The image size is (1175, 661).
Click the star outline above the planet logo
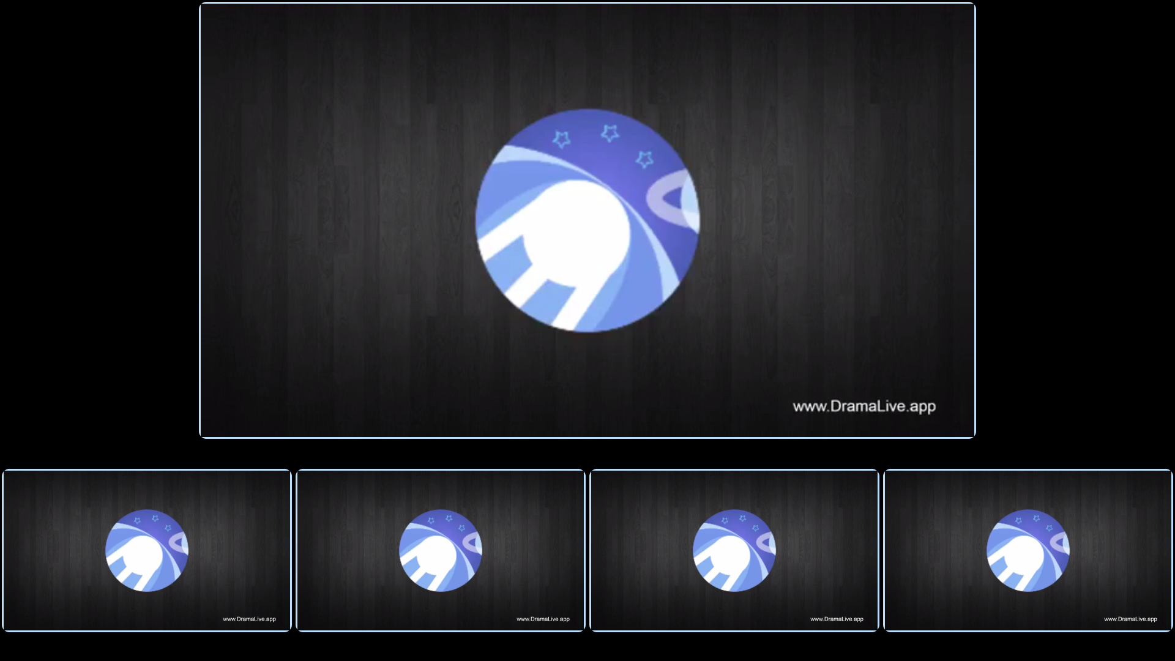click(x=610, y=132)
